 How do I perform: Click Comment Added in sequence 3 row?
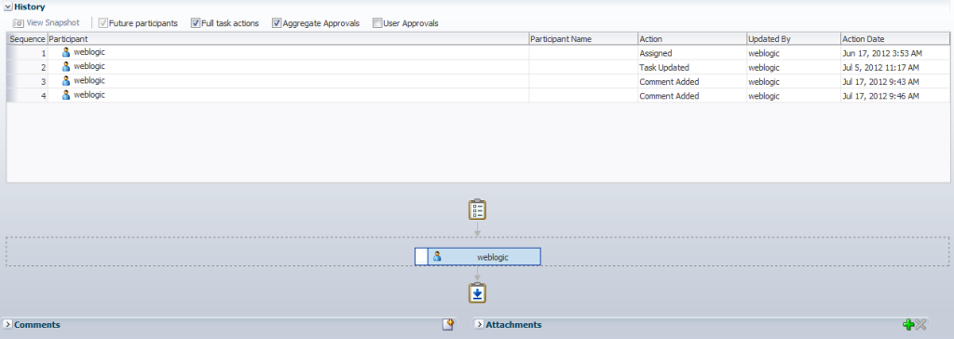point(669,82)
